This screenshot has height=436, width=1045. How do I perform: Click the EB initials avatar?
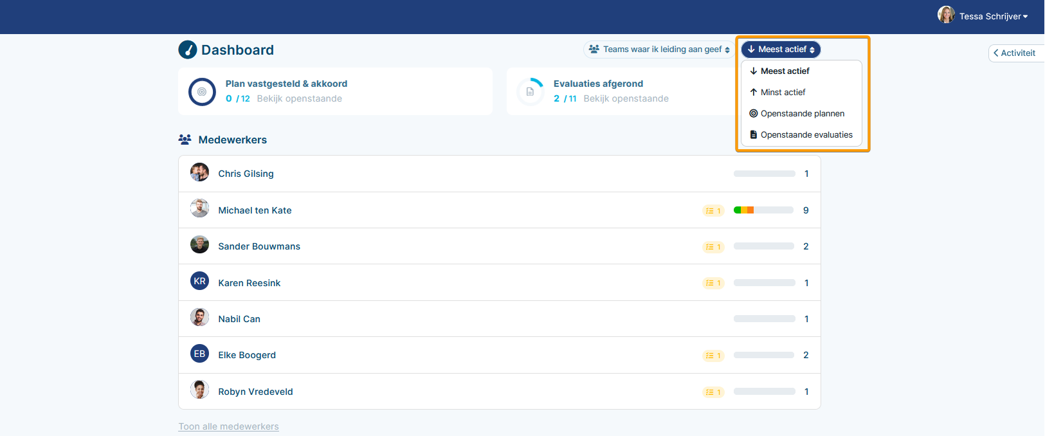click(x=199, y=354)
